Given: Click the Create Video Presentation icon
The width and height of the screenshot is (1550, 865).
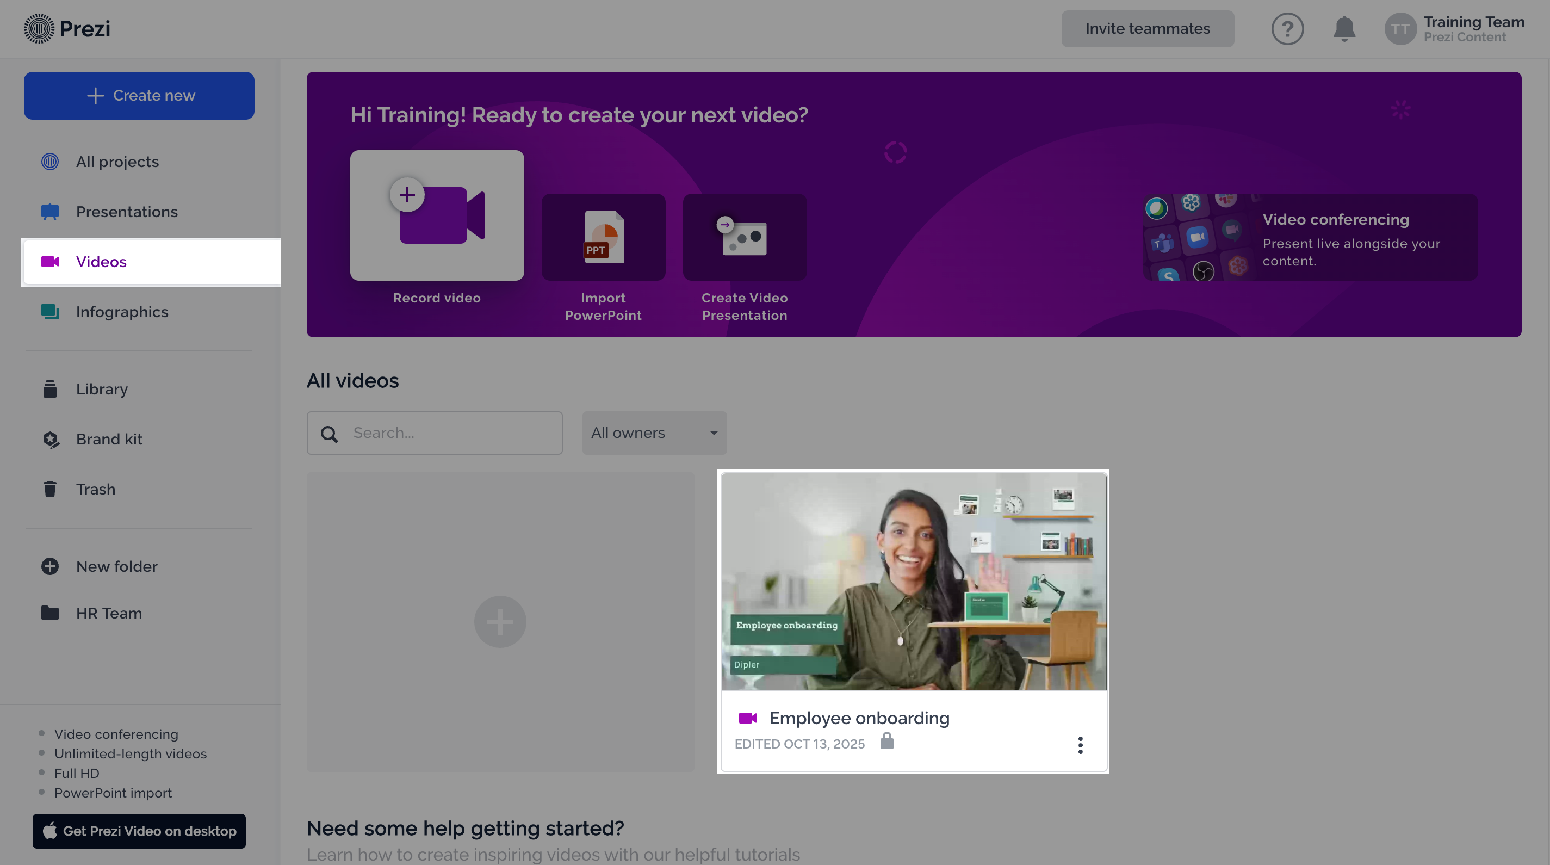Looking at the screenshot, I should [745, 237].
